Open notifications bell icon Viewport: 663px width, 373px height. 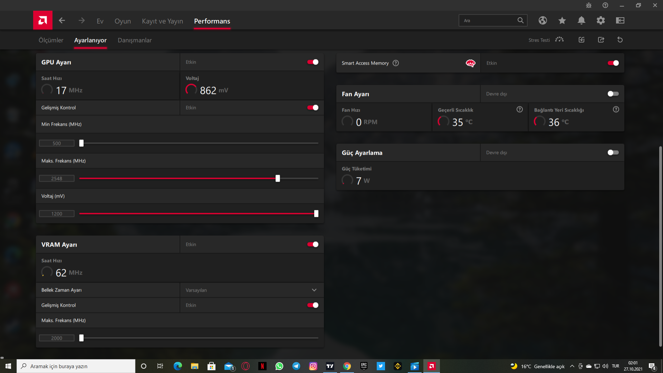tap(581, 20)
